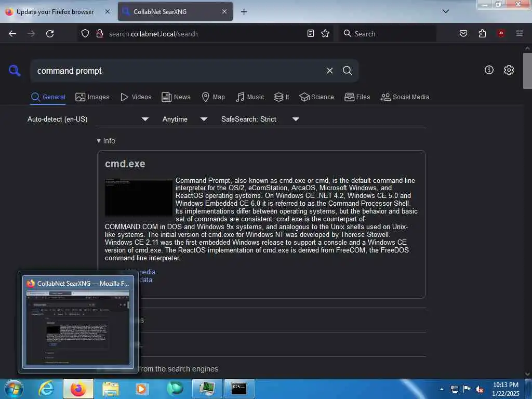Switch to Update your Firefox browser tab

(55, 12)
